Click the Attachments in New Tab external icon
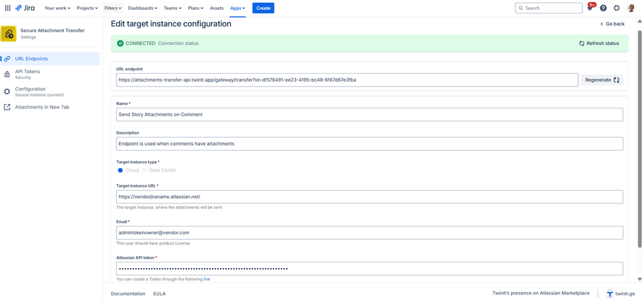The height and width of the screenshot is (301, 642). (7, 107)
